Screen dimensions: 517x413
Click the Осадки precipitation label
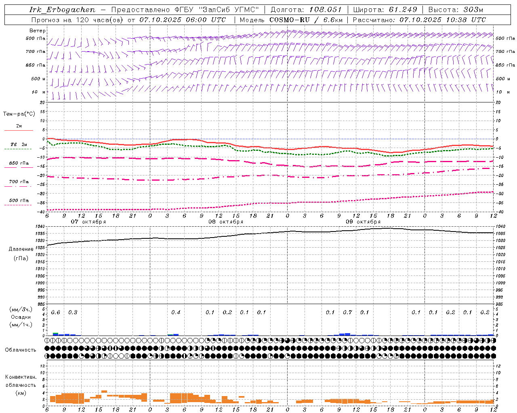click(x=21, y=317)
